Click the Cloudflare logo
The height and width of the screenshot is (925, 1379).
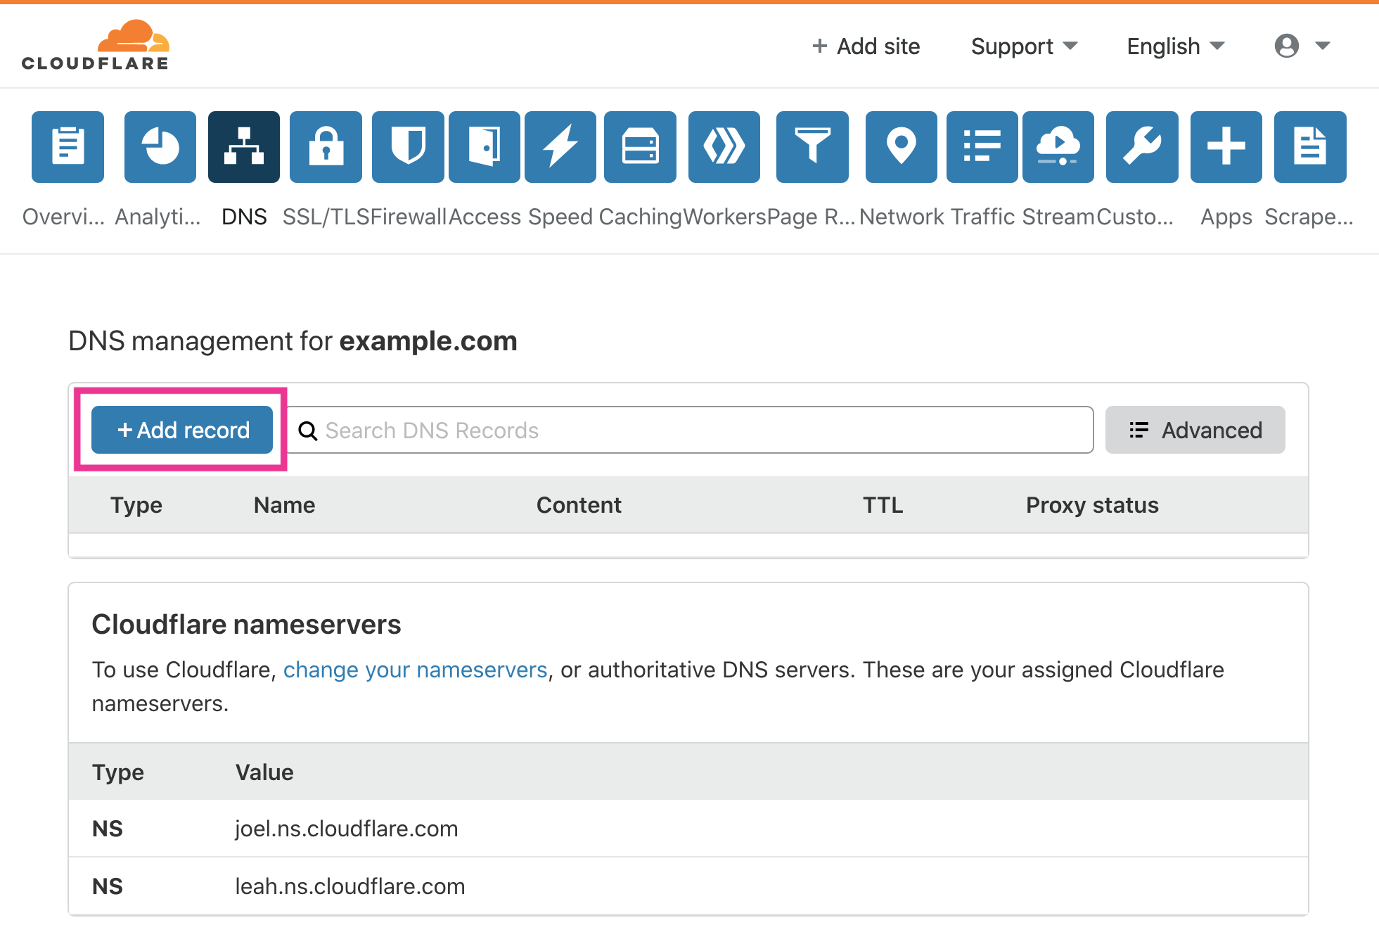coord(96,45)
